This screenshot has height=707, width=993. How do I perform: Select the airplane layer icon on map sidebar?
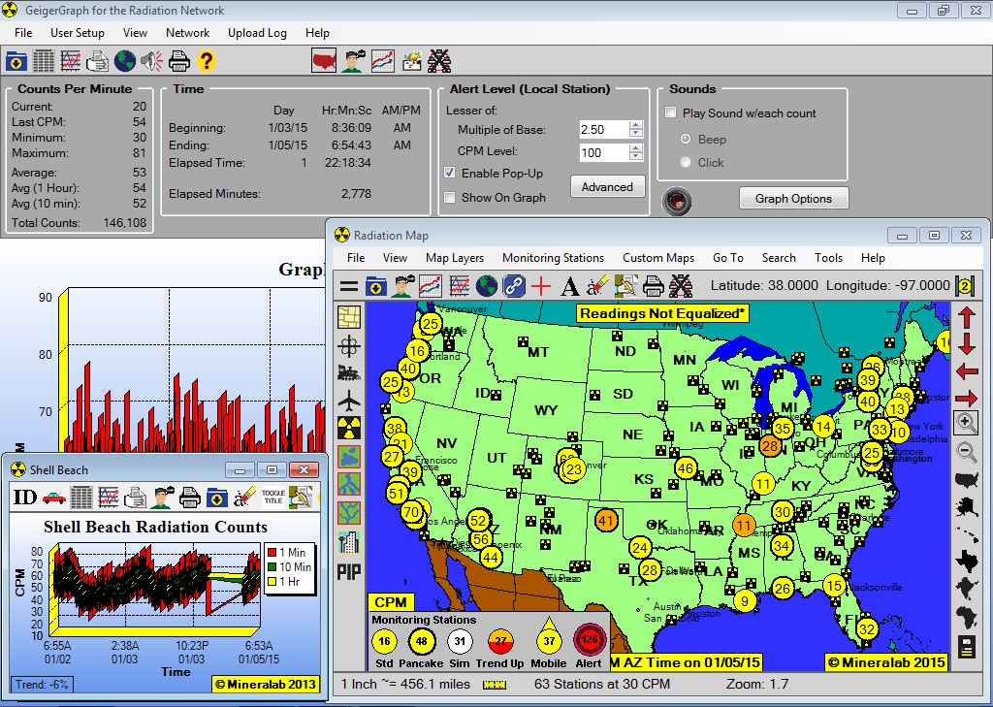click(348, 401)
